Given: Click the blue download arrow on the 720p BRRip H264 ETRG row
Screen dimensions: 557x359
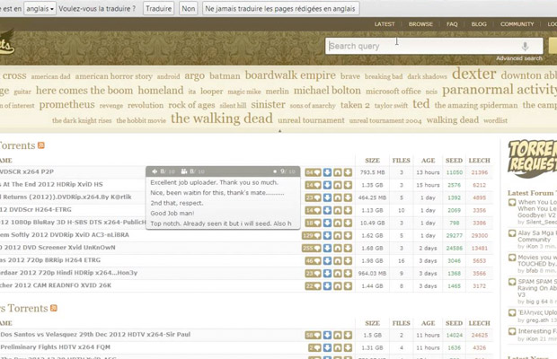Looking at the screenshot, I should [327, 259].
